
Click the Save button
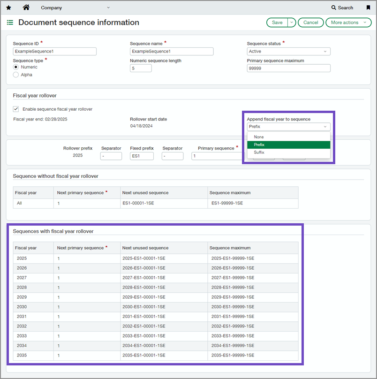click(278, 22)
